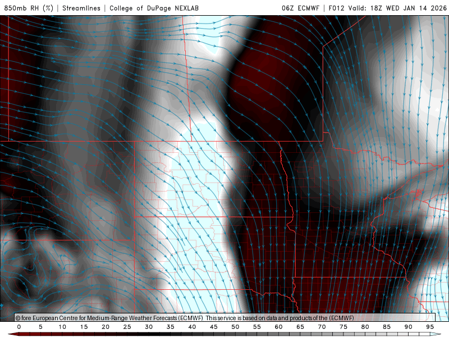Click the "F012" forecast hour text

[336, 8]
